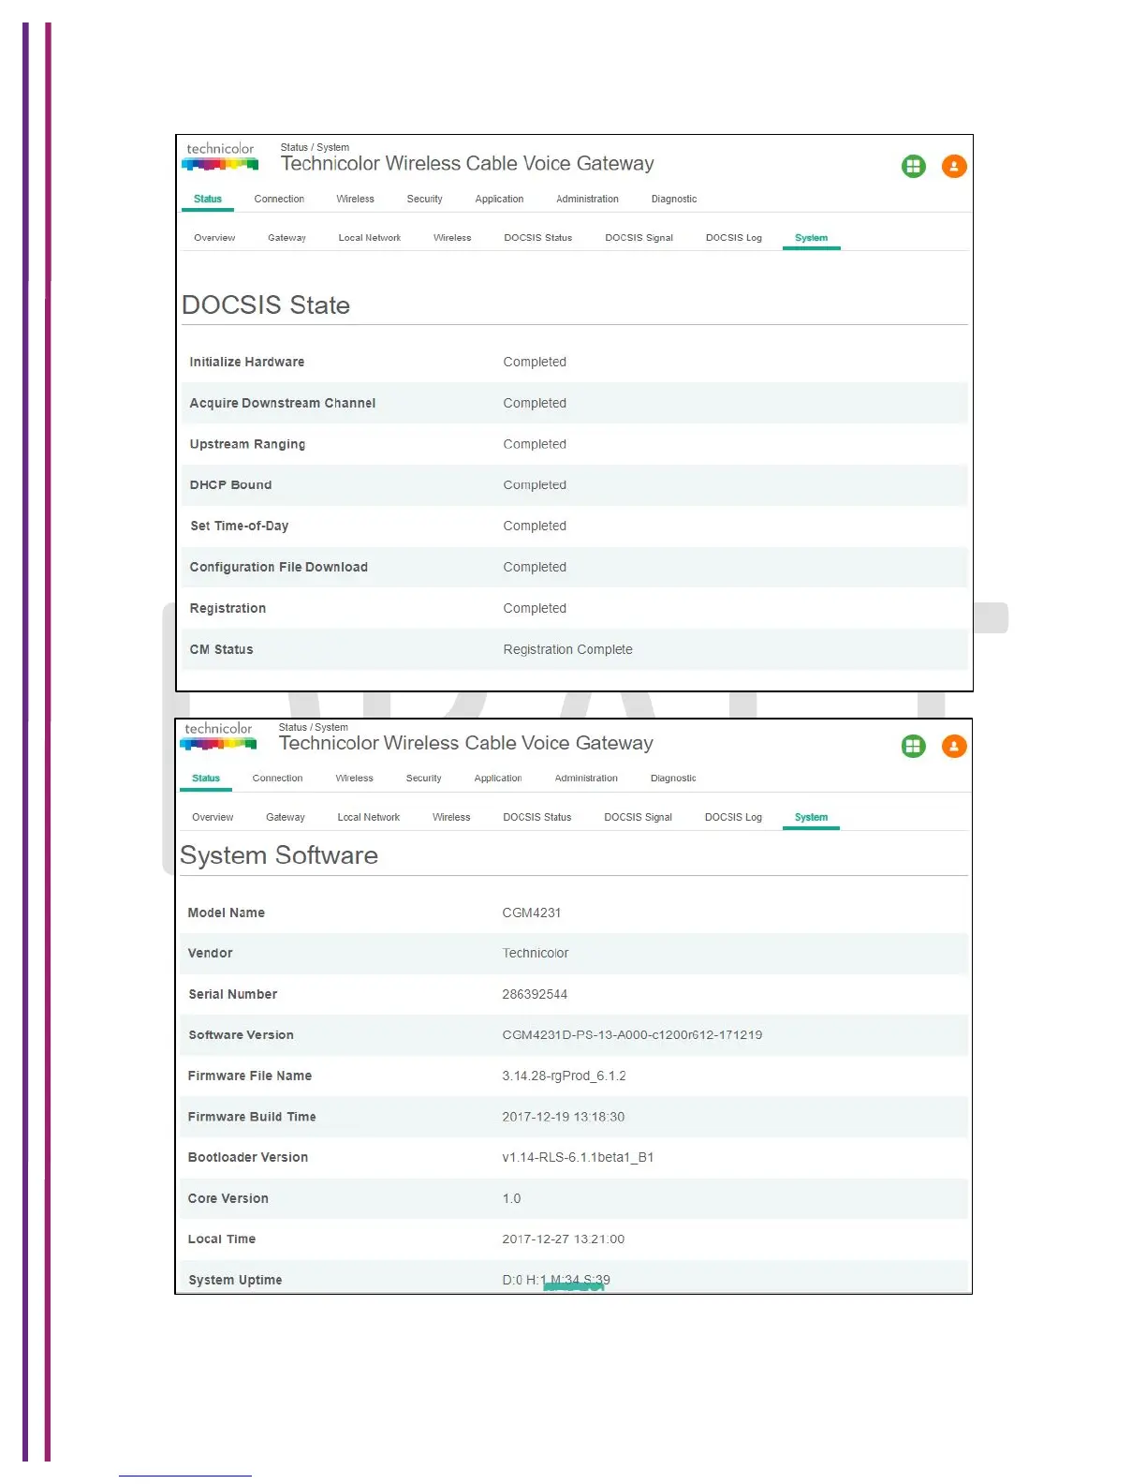The image size is (1146, 1484).
Task: Select the Overview sub-tab in the System Software screenshot
Action: coord(213,818)
